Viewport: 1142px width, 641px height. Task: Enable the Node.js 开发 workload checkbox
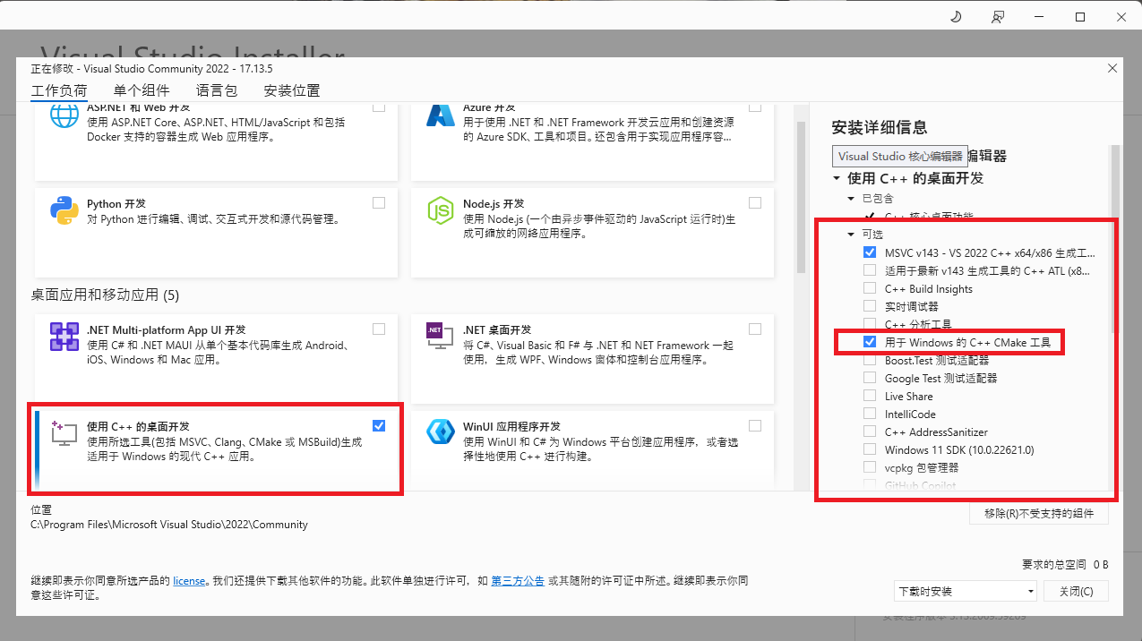755,203
